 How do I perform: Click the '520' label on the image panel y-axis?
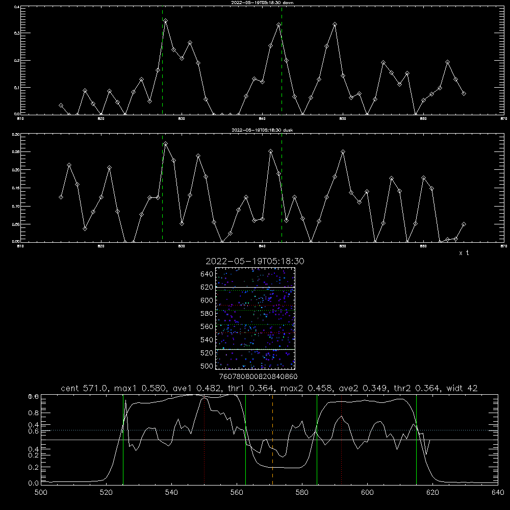[207, 353]
